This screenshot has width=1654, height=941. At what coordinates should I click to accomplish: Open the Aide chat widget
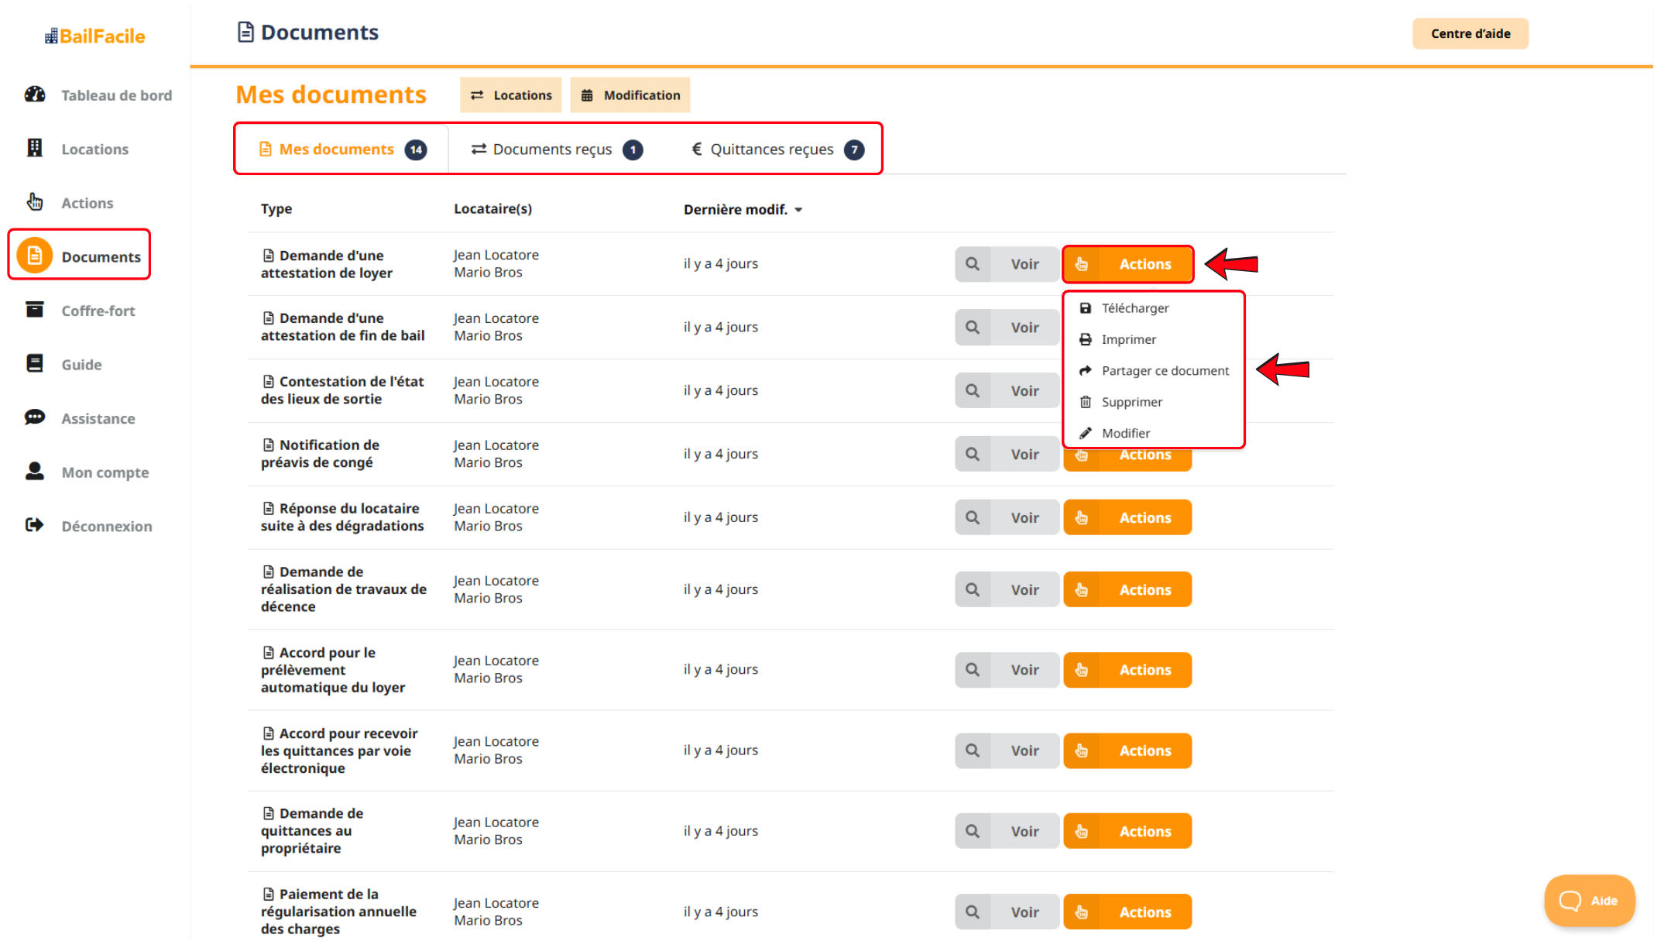(1588, 900)
